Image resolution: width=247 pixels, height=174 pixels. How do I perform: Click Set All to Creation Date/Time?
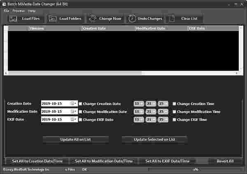pos(37,161)
